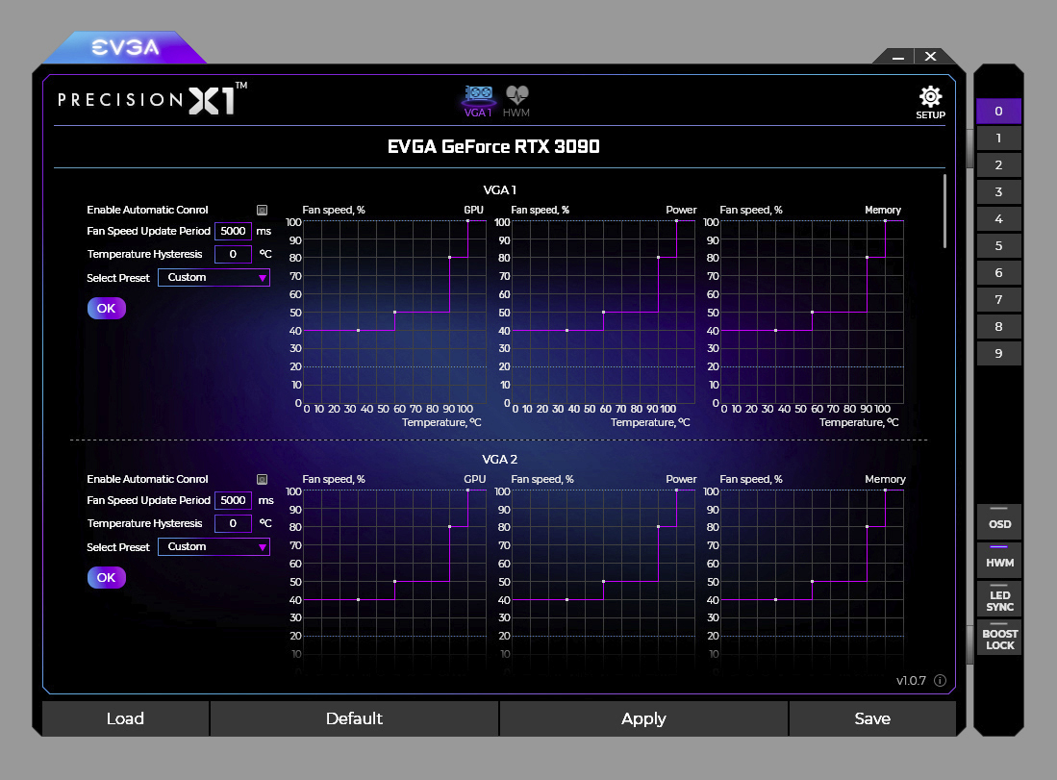
Task: Open VGA 2 Select Preset dropdown
Action: [x=214, y=546]
